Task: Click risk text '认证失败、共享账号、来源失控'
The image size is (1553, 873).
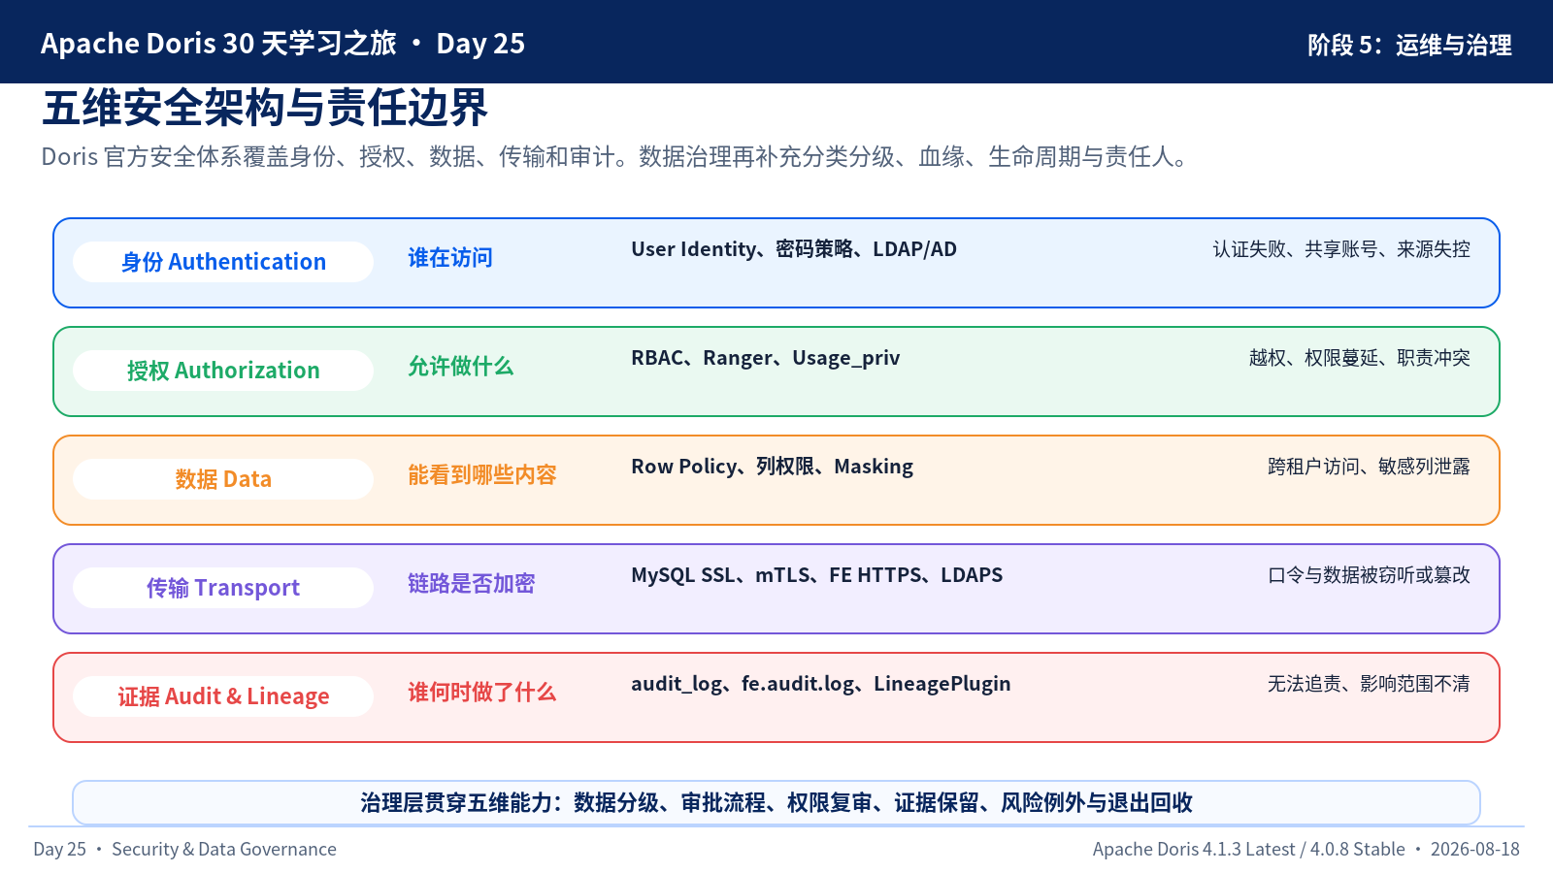Action: 1341,249
